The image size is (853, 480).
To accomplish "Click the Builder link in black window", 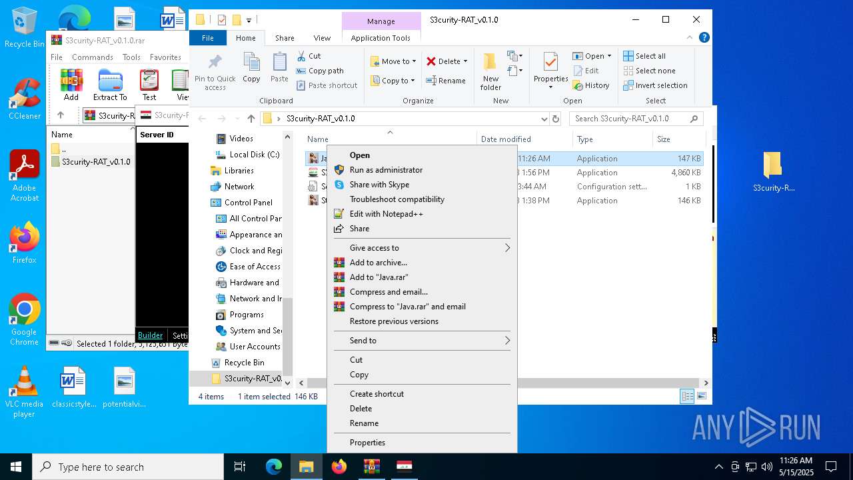I will click(150, 335).
